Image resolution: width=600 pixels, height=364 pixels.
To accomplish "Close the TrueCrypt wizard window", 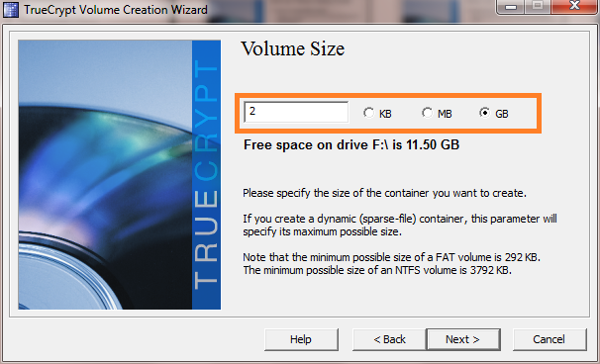I will 574,6.
